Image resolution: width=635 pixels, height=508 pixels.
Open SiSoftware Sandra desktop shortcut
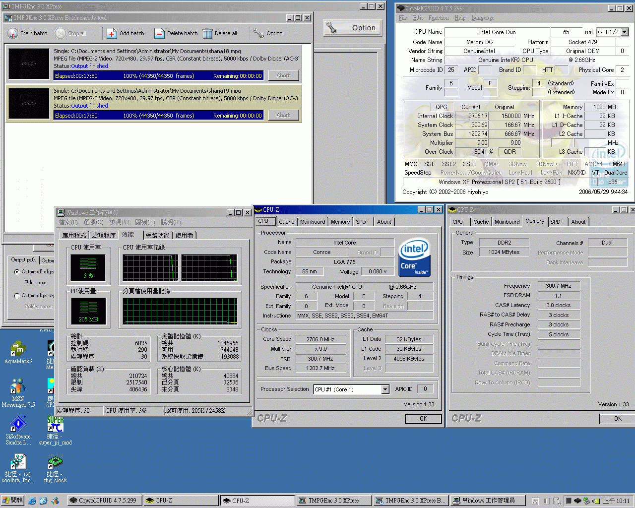pyautogui.click(x=18, y=425)
